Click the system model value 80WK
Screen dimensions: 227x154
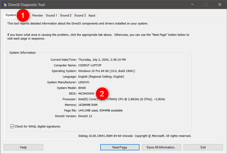82,88
